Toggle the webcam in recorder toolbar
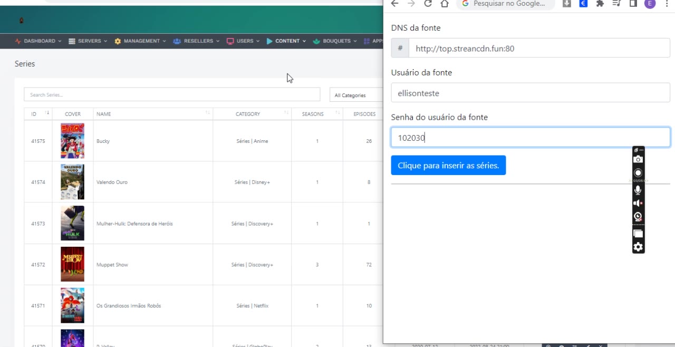Screen dimensions: 675x347 (x=638, y=217)
